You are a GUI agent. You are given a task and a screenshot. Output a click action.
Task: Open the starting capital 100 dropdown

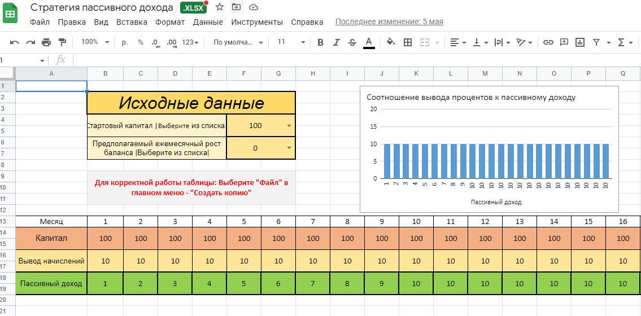pos(289,126)
